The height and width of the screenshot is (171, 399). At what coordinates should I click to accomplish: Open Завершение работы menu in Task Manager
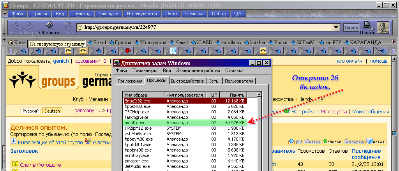[198, 71]
